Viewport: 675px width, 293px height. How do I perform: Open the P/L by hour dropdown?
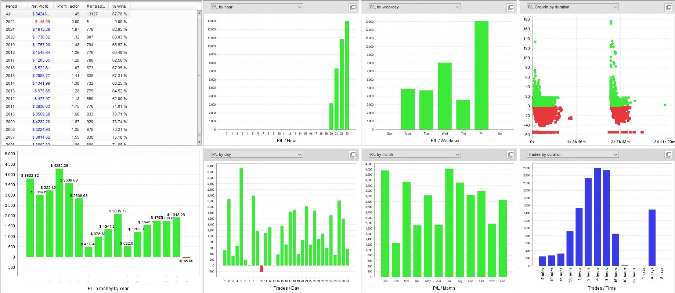[257, 7]
